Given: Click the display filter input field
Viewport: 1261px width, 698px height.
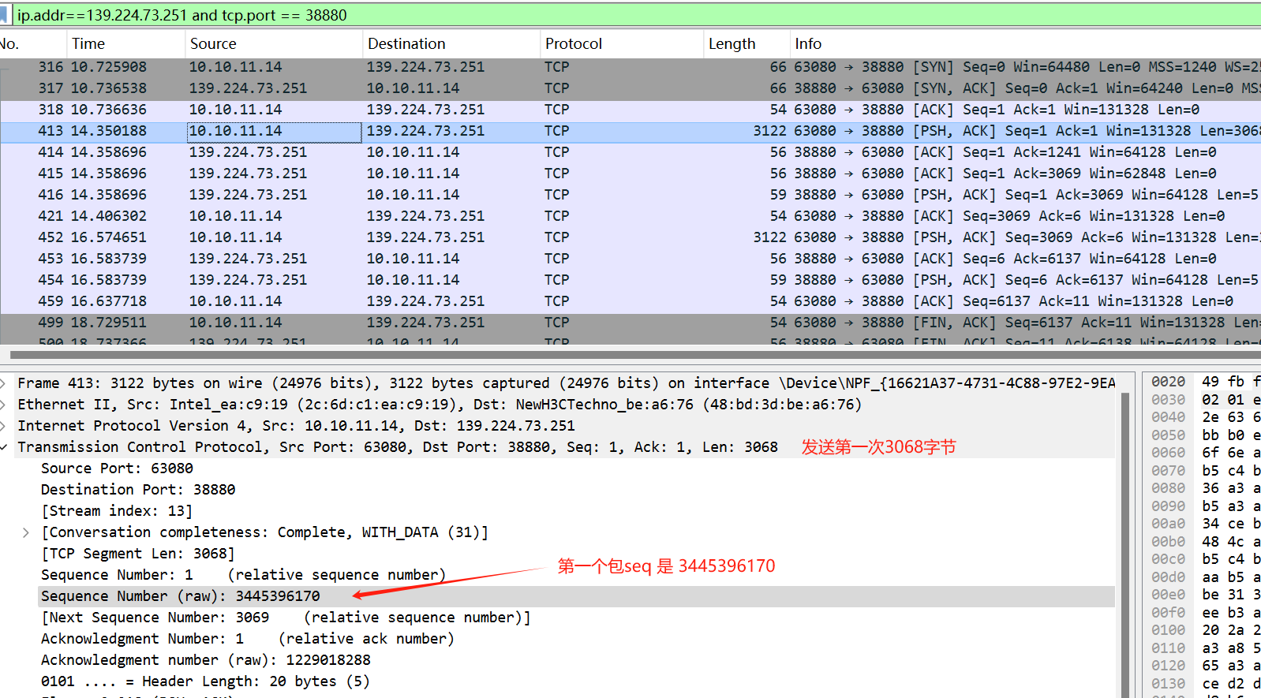Looking at the screenshot, I should coord(638,15).
